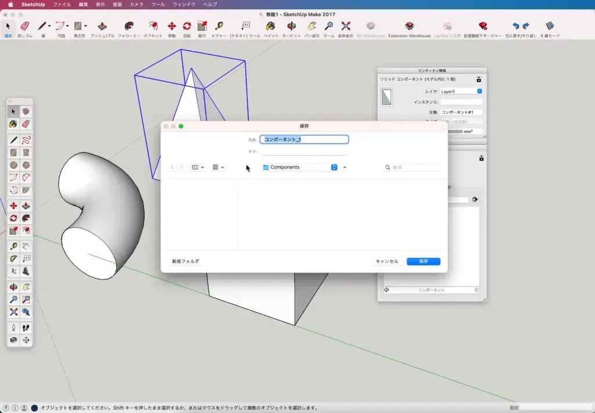595x413 pixels.
Task: Choose the Freehand tool in the left palette
Action: pyautogui.click(x=26, y=141)
